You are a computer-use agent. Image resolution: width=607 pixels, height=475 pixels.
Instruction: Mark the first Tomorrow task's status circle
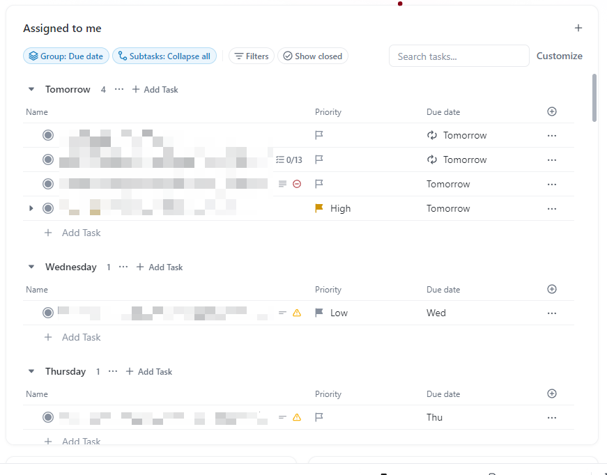pos(48,135)
